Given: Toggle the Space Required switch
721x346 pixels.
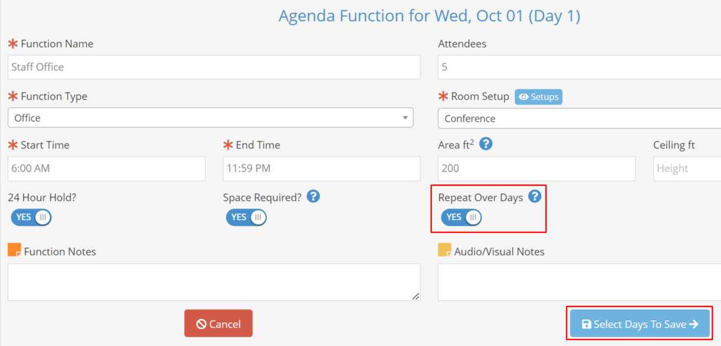Looking at the screenshot, I should click(x=246, y=217).
